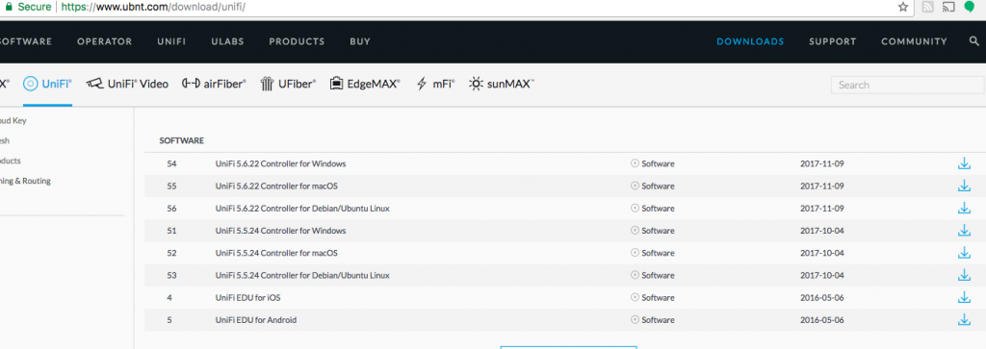Open UniFi 5.6.22 Controller for macOS link
This screenshot has width=986, height=349.
(276, 186)
